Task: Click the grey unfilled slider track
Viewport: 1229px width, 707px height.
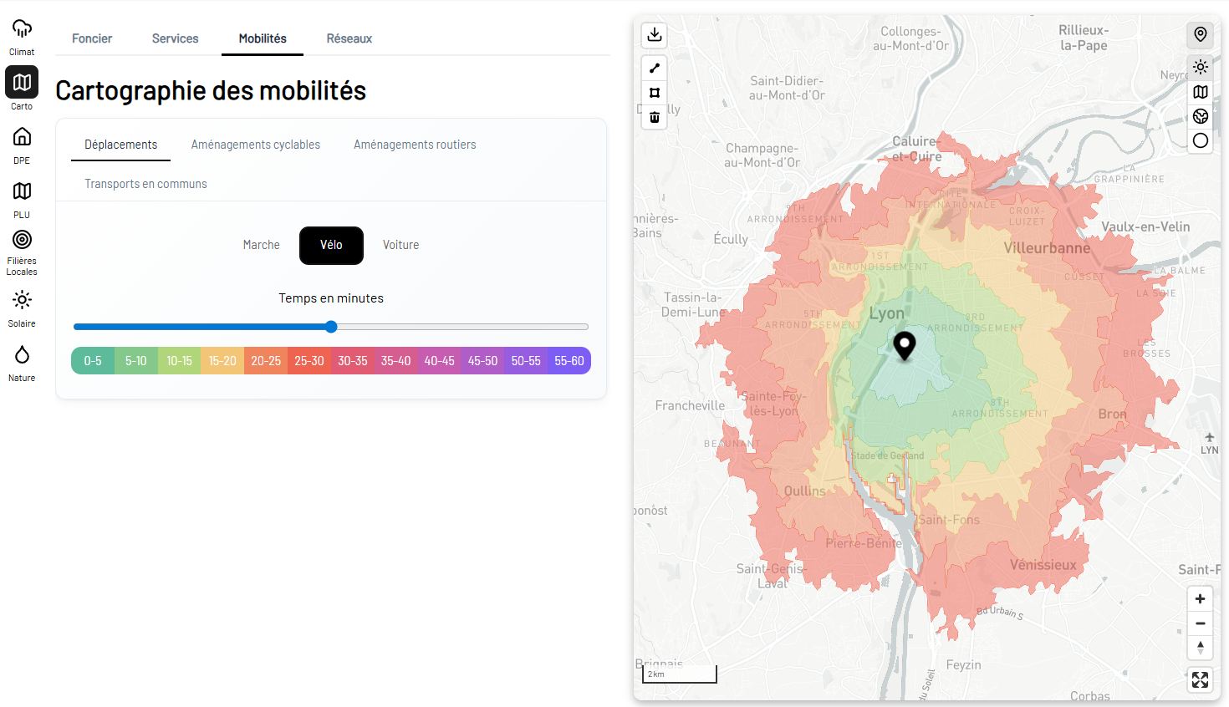Action: 463,327
